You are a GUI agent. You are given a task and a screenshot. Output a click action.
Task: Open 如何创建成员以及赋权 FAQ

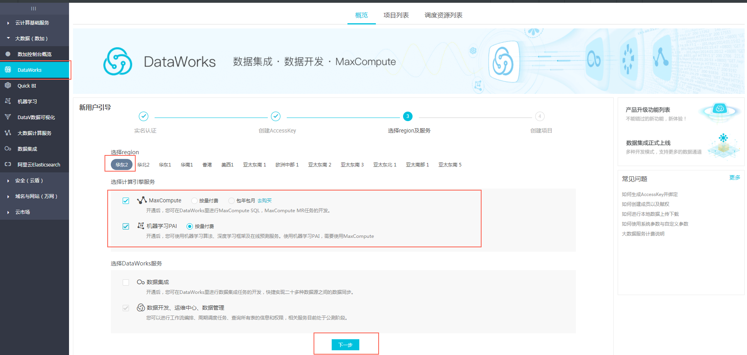click(x=646, y=204)
